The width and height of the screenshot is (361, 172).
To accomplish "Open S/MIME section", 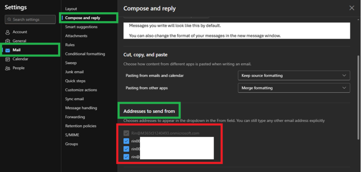I will tap(72, 135).
